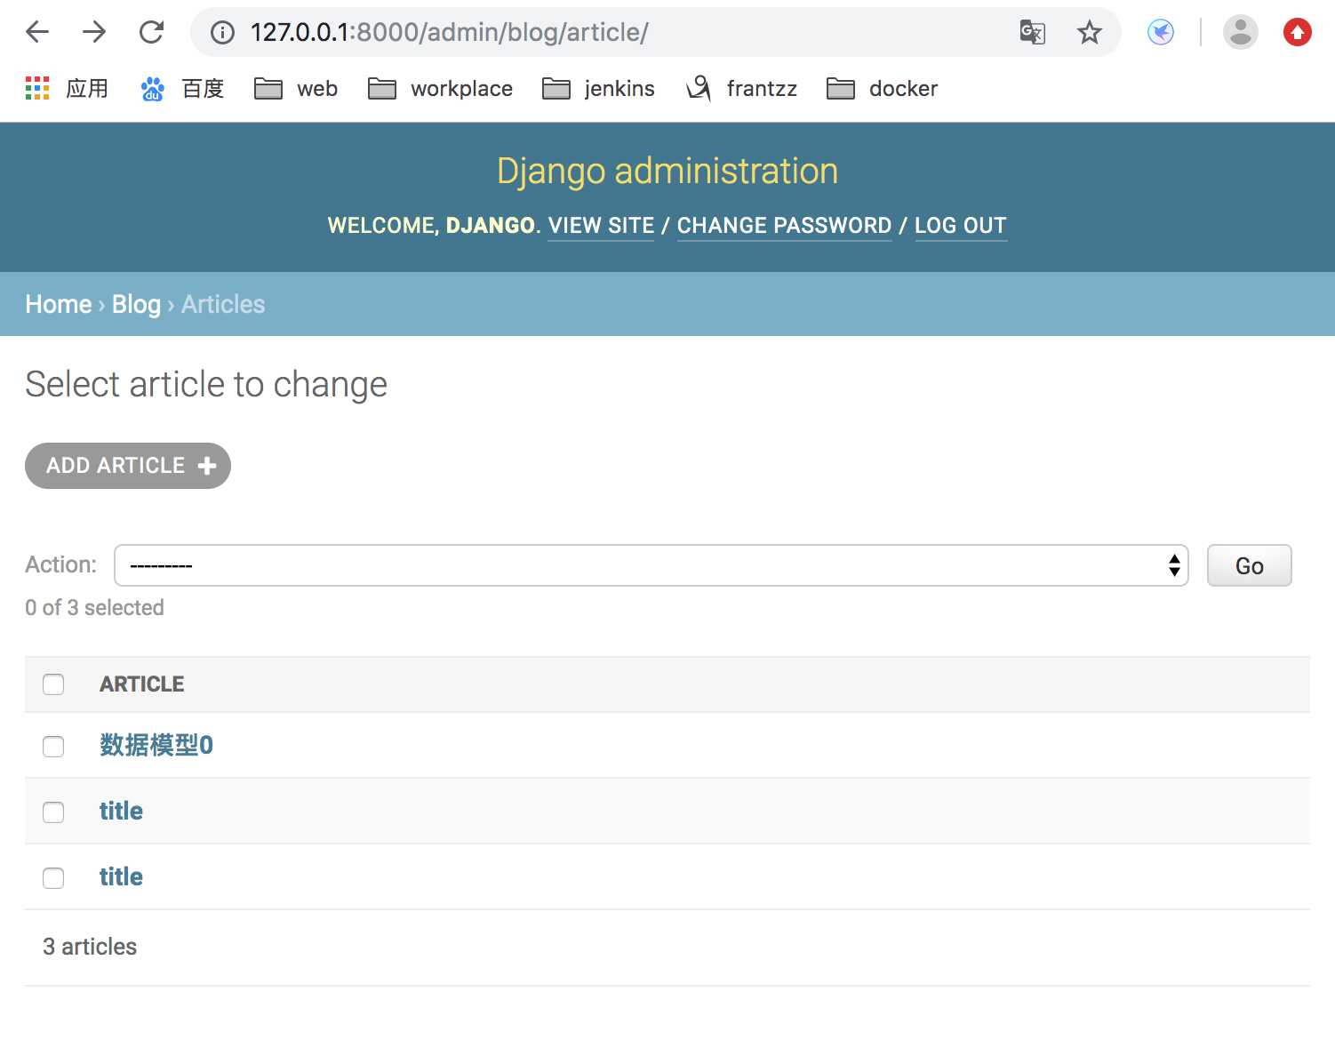Tick the checkbox for 数据模型0
Screen dimensions: 1335x1056
point(53,746)
